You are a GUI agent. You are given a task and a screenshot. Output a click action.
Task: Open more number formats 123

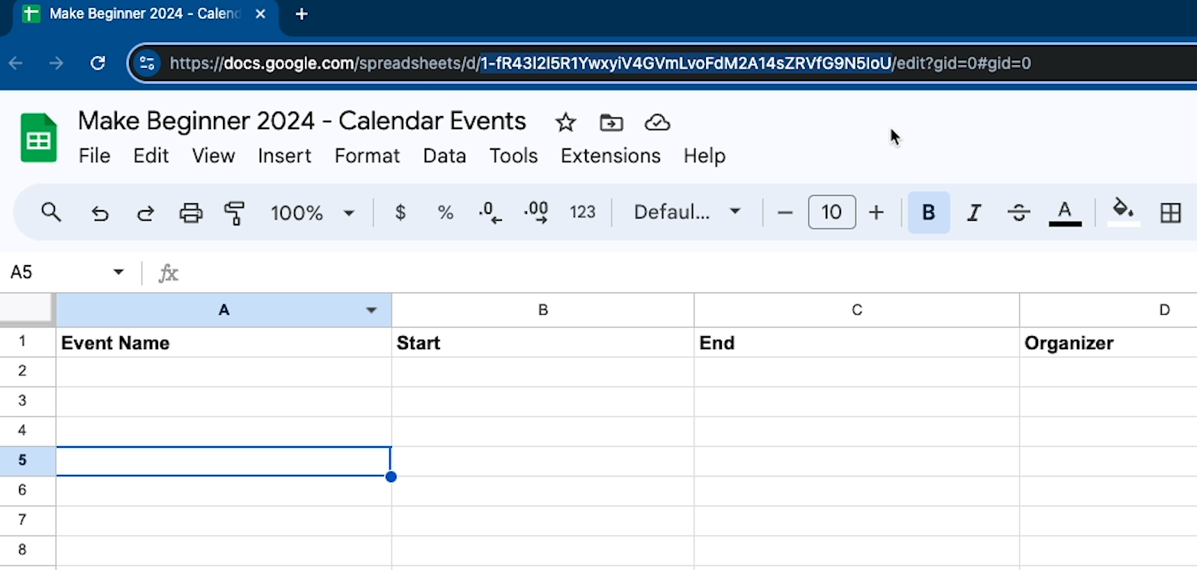pyautogui.click(x=582, y=212)
